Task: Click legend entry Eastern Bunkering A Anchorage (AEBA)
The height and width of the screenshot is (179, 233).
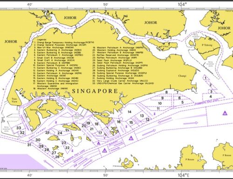Action: (x=58, y=50)
